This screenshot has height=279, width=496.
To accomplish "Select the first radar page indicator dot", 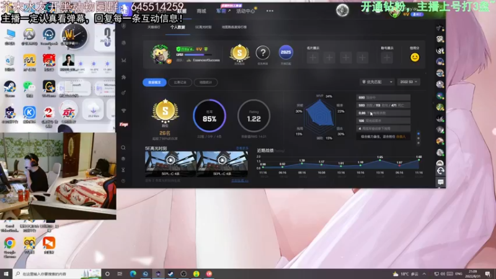I will tap(418, 133).
